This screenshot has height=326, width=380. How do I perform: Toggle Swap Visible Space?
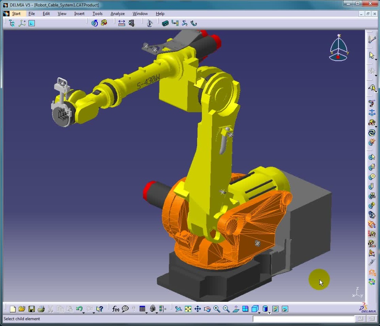tap(285, 309)
